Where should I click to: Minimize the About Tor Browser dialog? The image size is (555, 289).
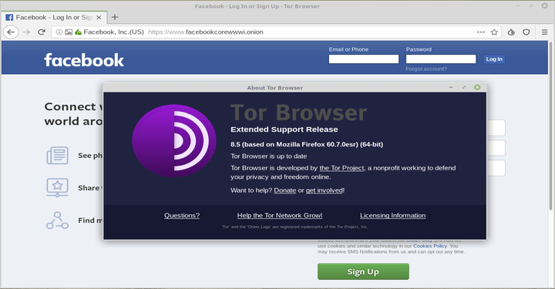click(x=451, y=87)
